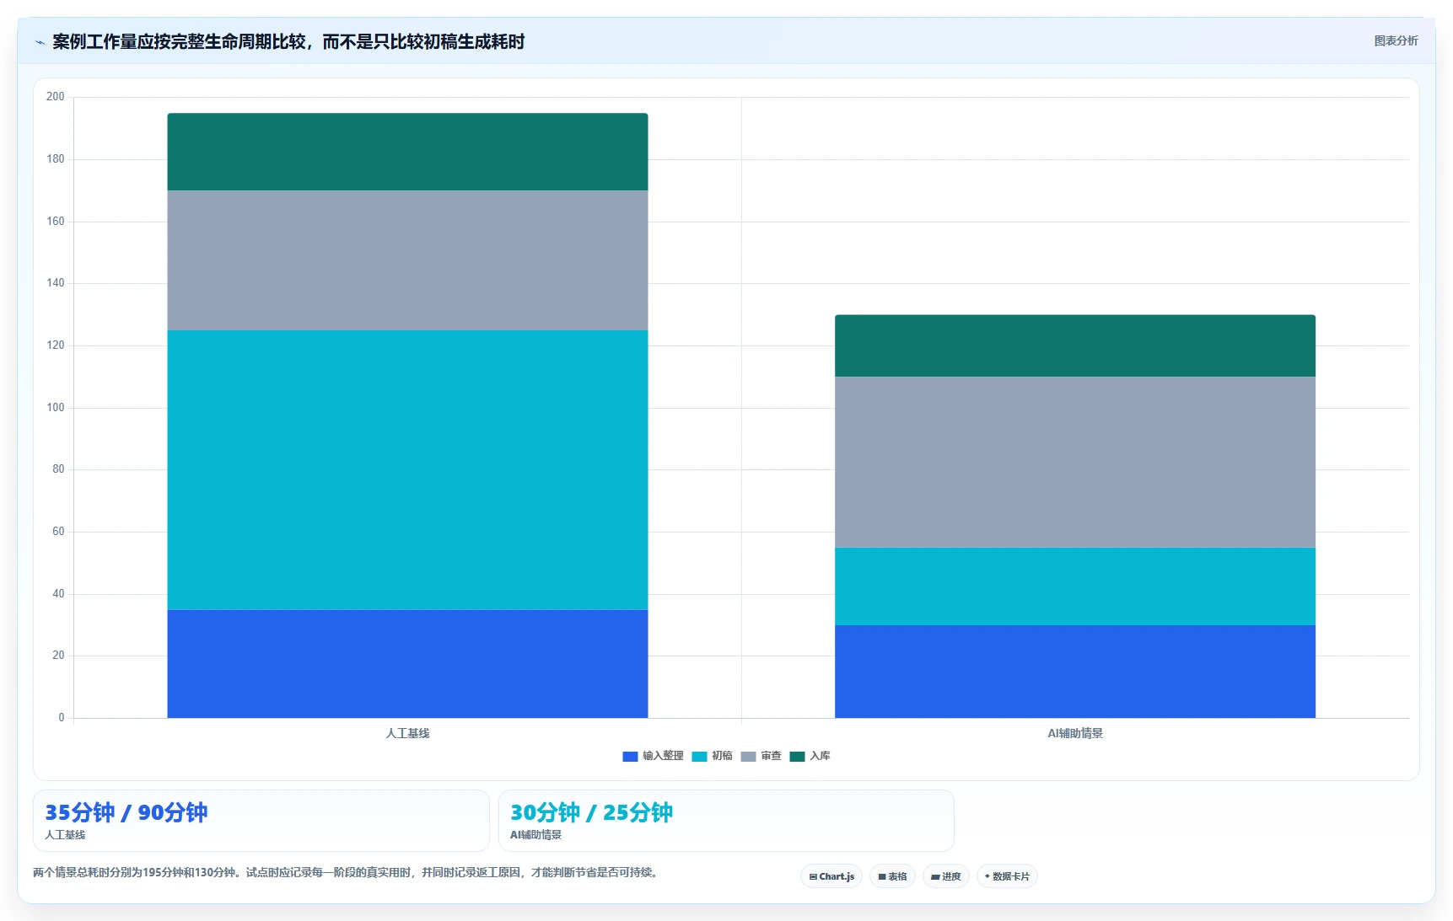Click the 图表分析 label in the header

point(1396,40)
